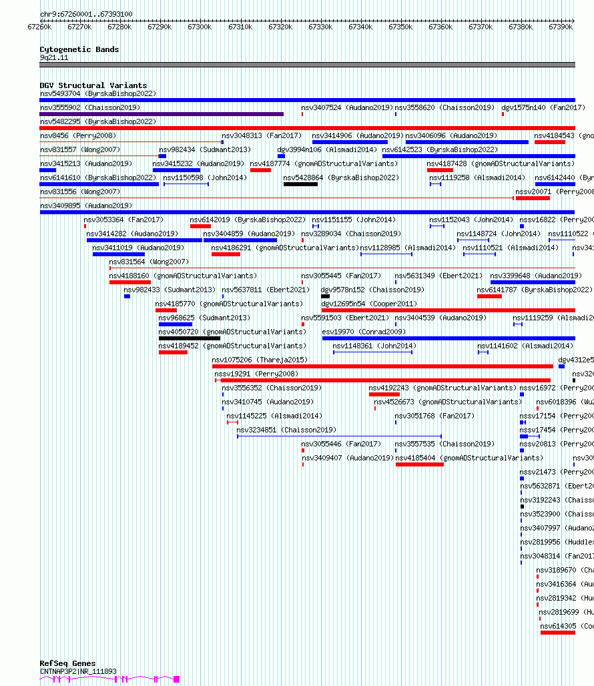Open nsv1148724 (John2014) label
The height and width of the screenshot is (686, 594).
499,234
